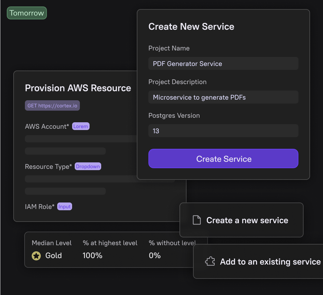
Task: Expand the second field under Resource Type
Action: pos(65,191)
